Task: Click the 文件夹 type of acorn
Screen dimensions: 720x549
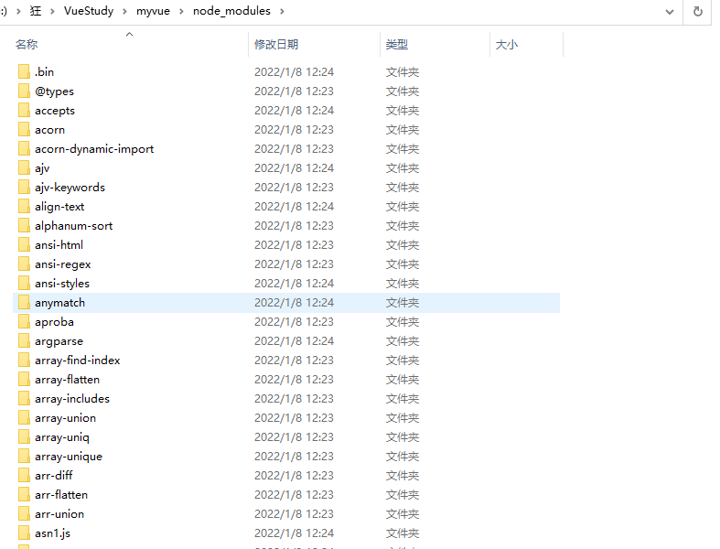Action: coord(403,130)
